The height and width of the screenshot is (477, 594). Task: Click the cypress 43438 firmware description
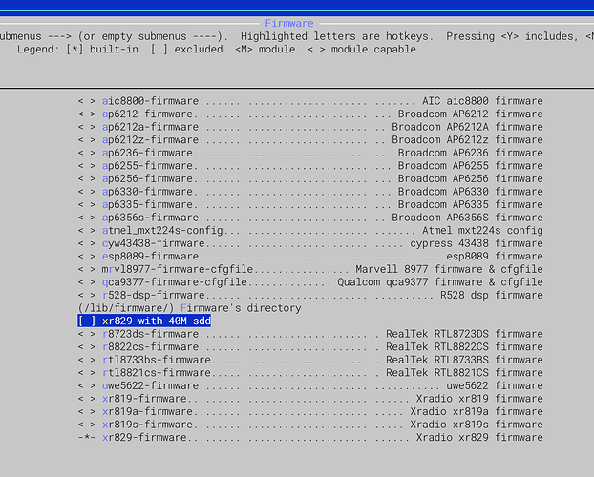click(477, 243)
